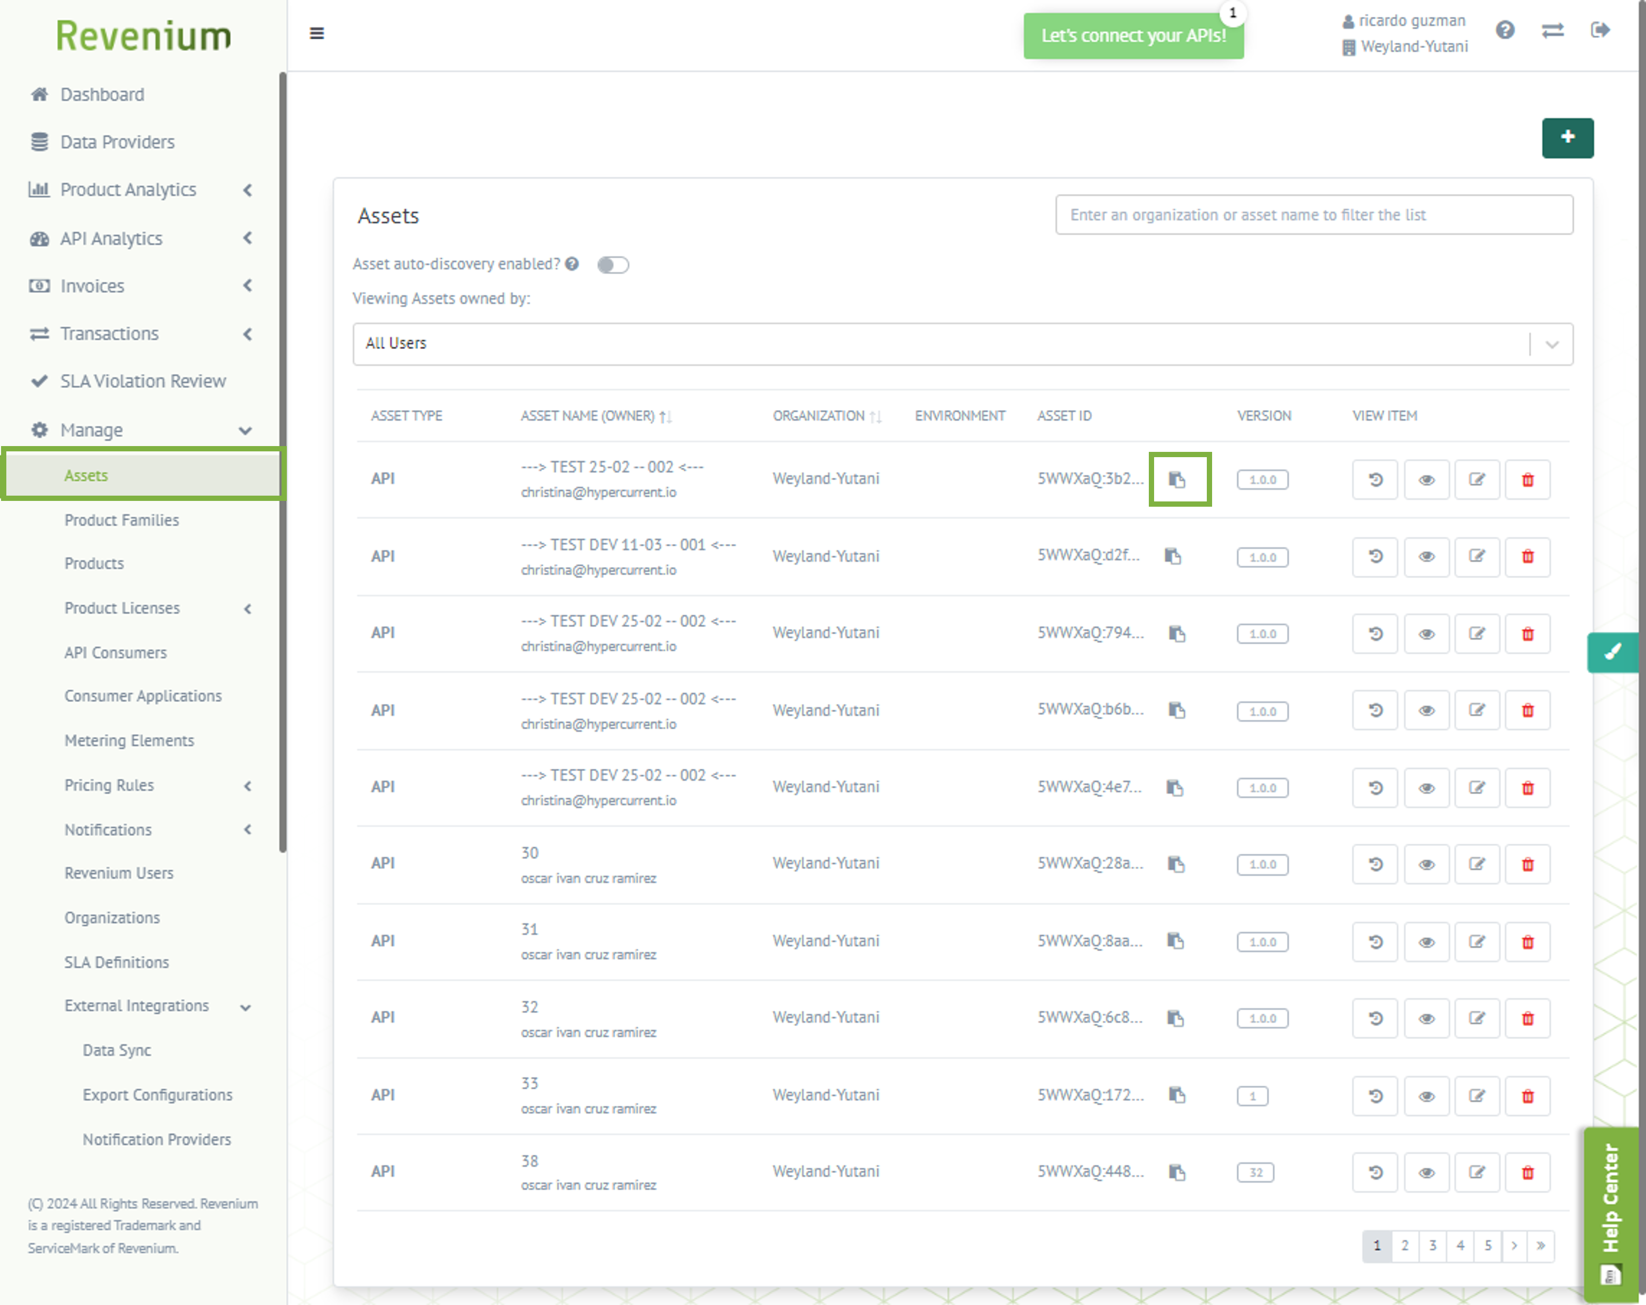Delete the asset named 30
Viewport: 1646px width, 1305px height.
click(1527, 864)
